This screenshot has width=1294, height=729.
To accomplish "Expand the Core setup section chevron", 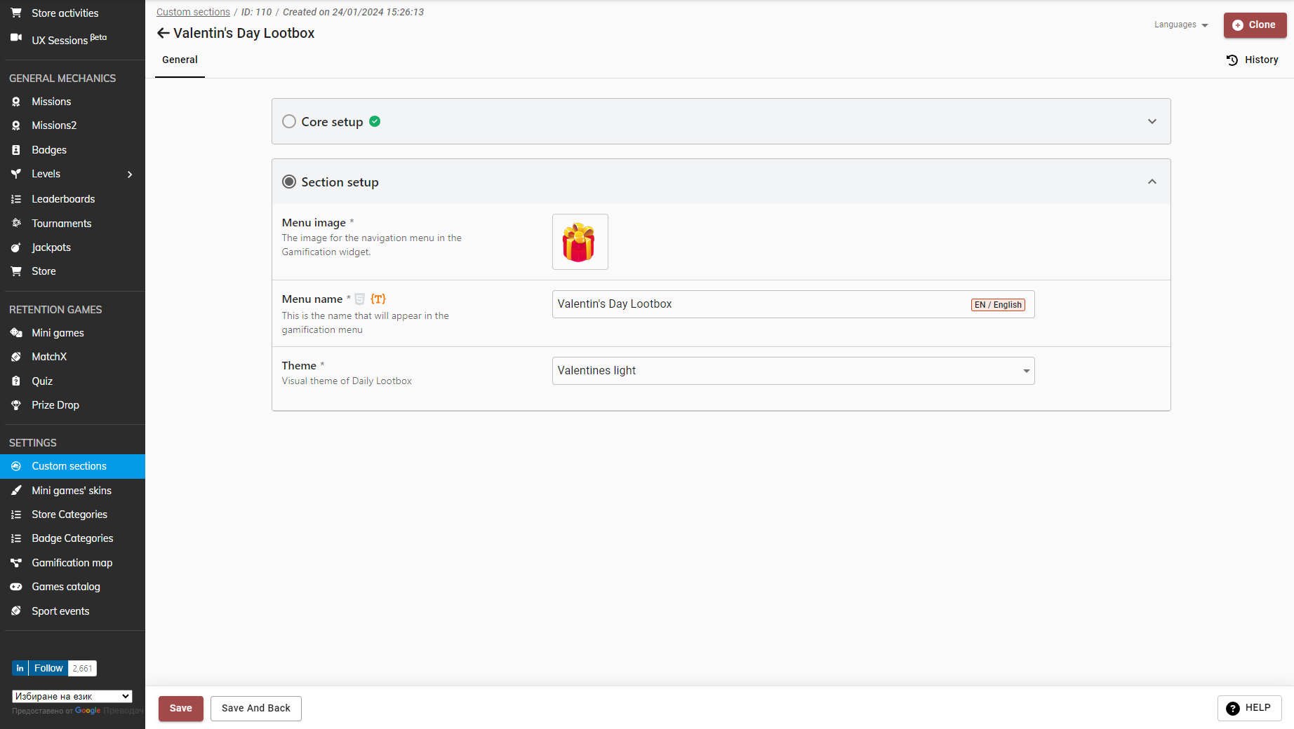I will pos(1152,121).
